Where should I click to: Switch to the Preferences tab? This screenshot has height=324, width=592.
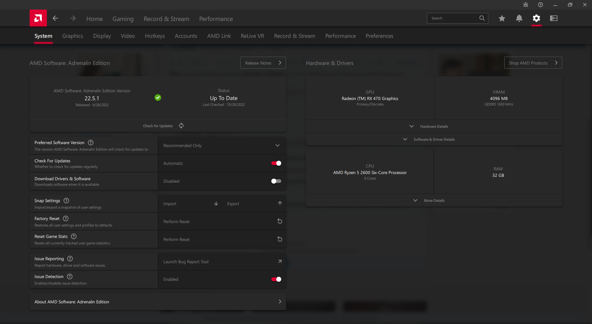click(x=380, y=36)
